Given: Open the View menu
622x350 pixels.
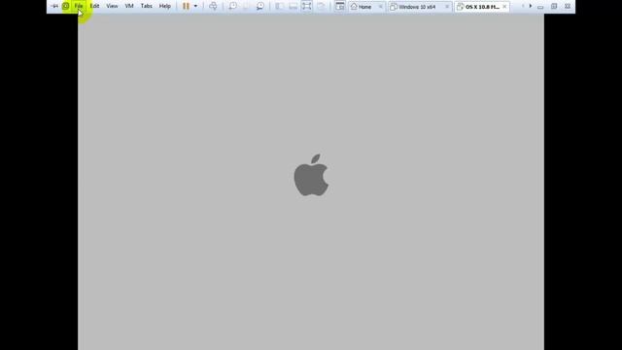Looking at the screenshot, I should coord(112,6).
